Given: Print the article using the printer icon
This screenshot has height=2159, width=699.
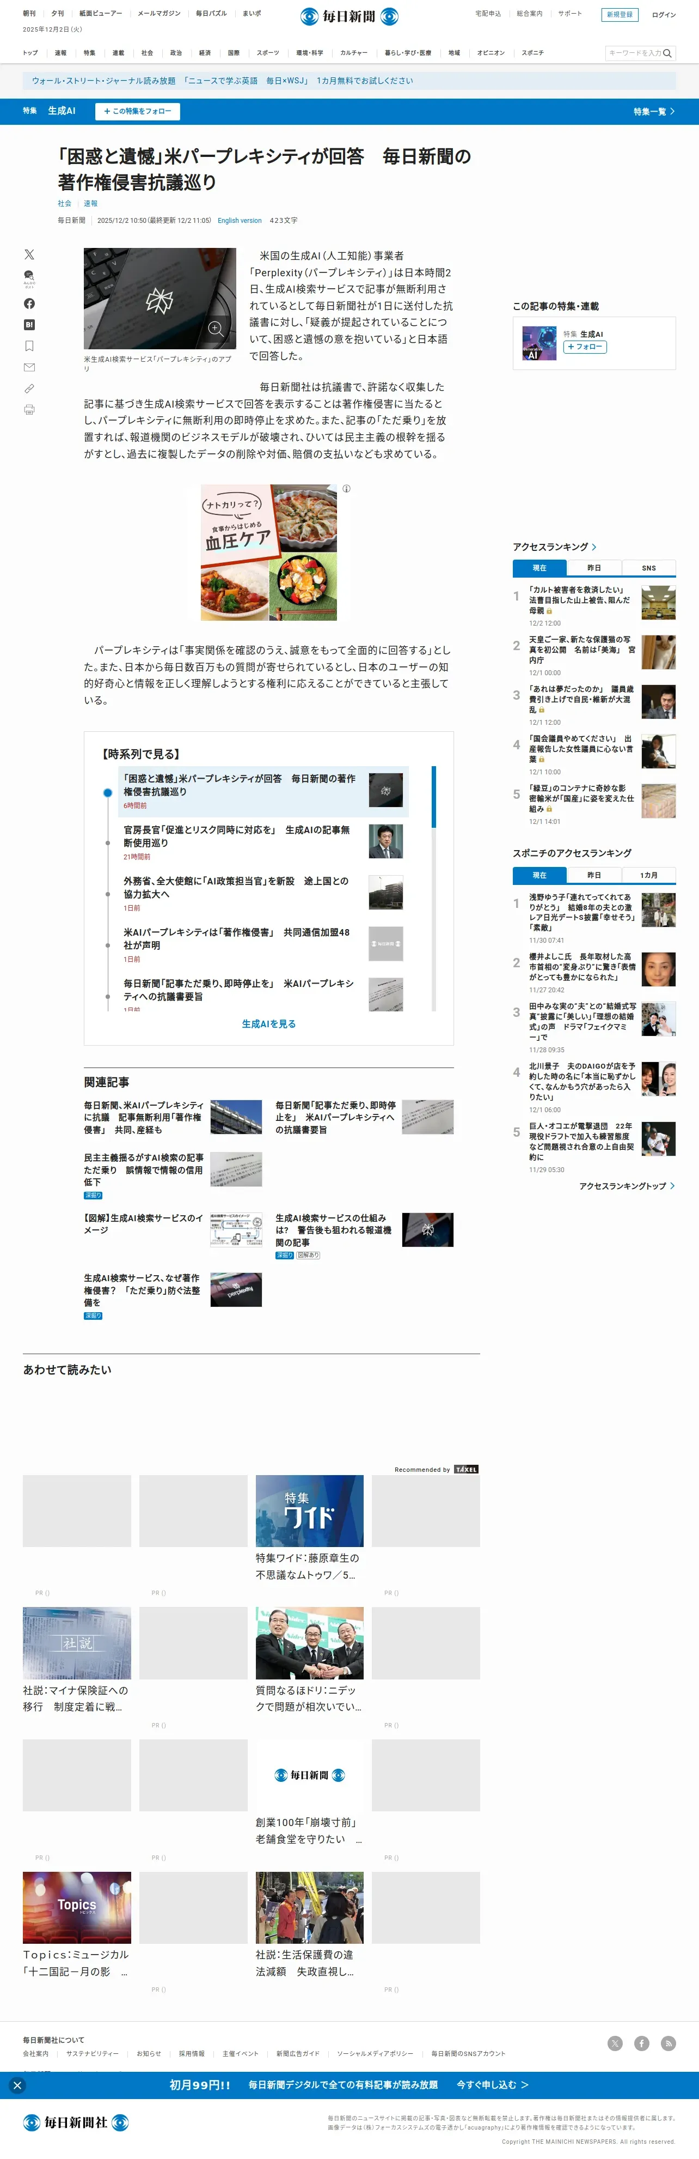Looking at the screenshot, I should coord(29,410).
